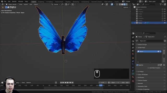Image resolution: width=167 pixels, height=93 pixels.
Task: Open the Object Mode dropdown
Action: coord(11,4)
